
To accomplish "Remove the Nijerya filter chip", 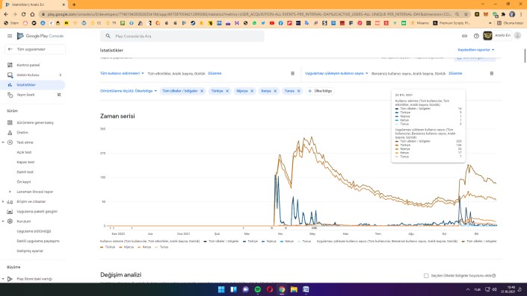I will pyautogui.click(x=252, y=91).
